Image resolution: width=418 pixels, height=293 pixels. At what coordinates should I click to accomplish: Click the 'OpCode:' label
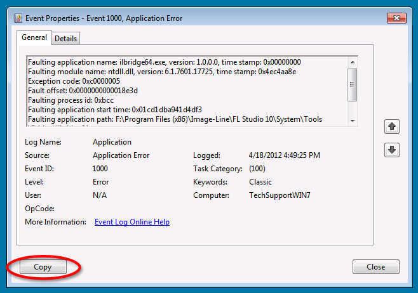click(40, 209)
